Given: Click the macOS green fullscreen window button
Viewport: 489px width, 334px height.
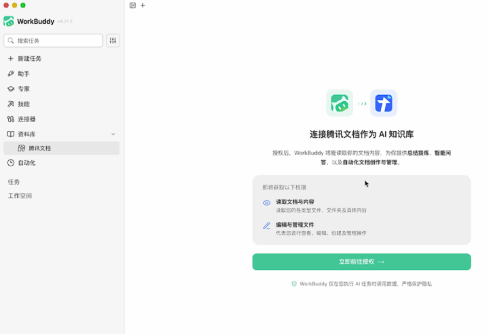Looking at the screenshot, I should tap(23, 5).
